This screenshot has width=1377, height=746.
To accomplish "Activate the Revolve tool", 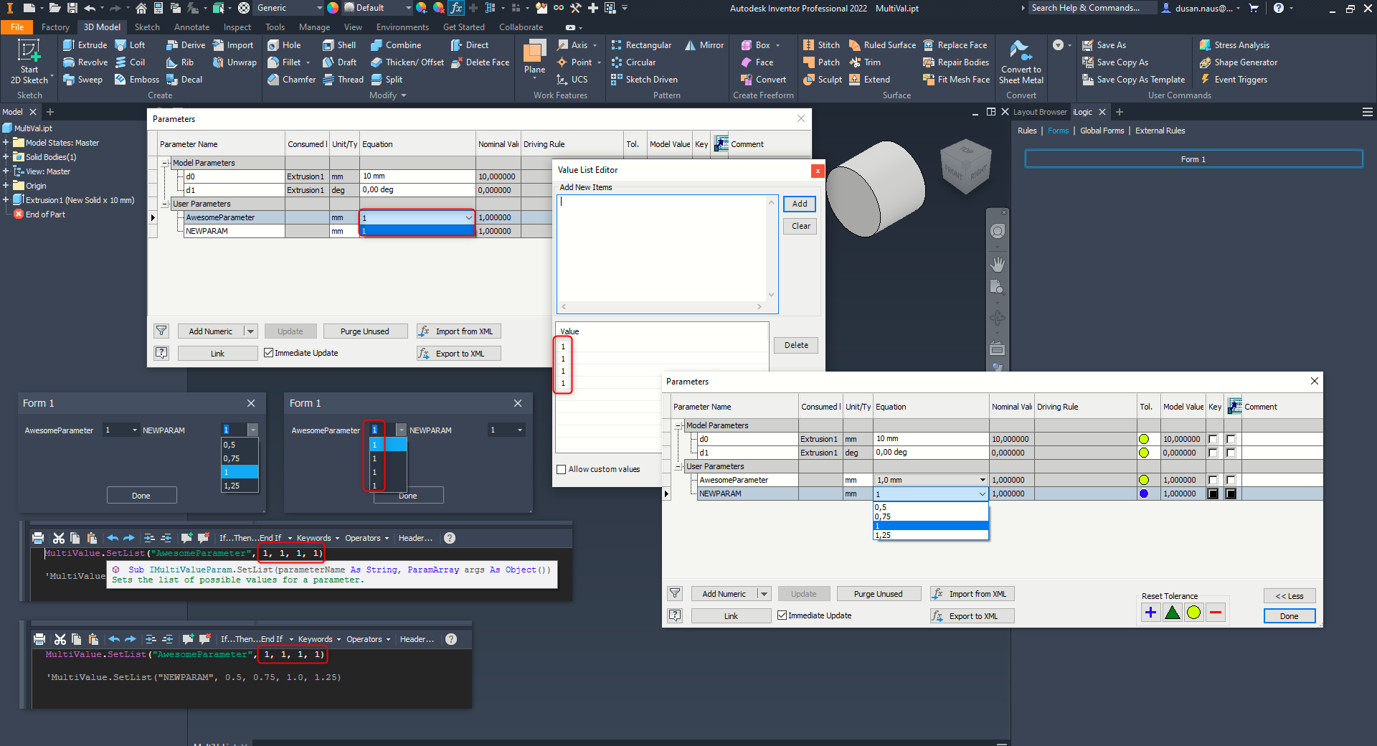I will (x=85, y=62).
